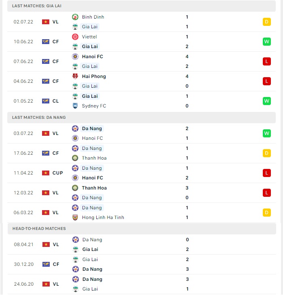Open the Sydney FC team link

coord(94,106)
